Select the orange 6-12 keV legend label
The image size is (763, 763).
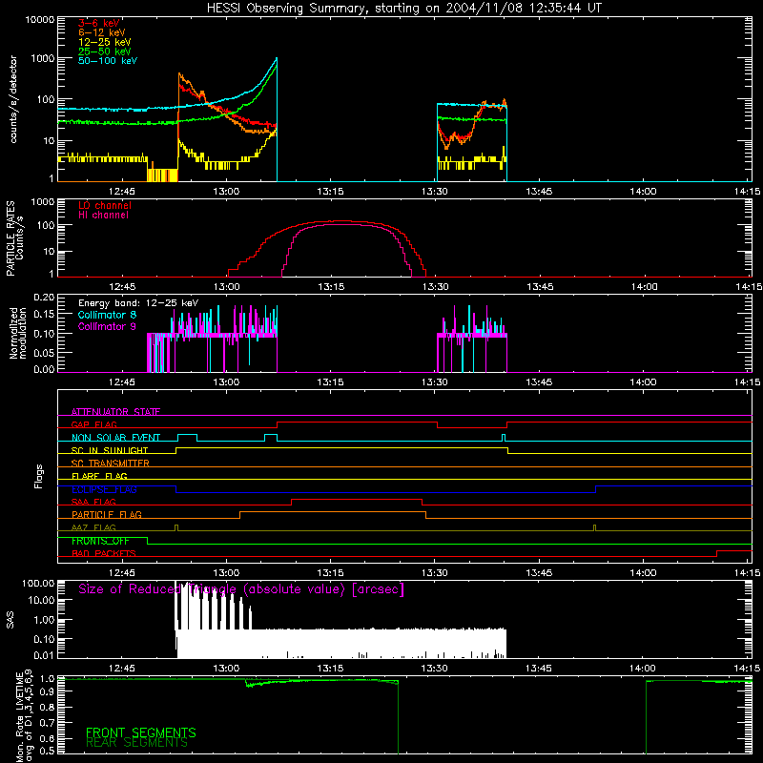pyautogui.click(x=102, y=32)
